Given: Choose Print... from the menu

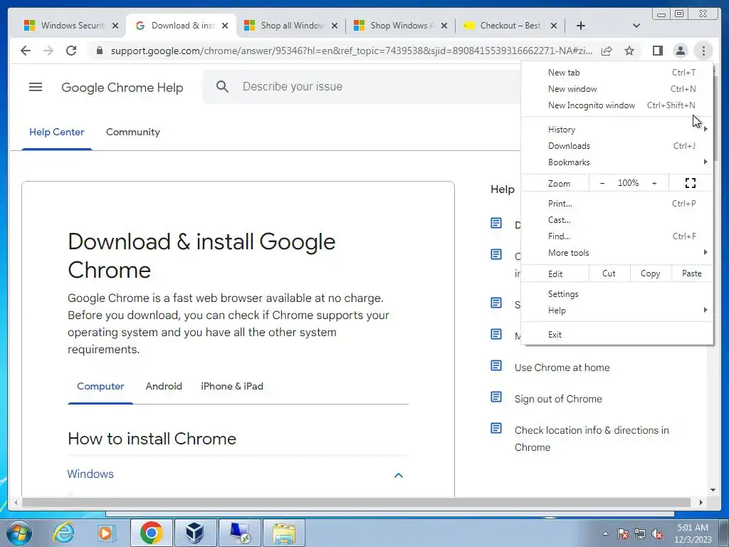Looking at the screenshot, I should point(617,203).
